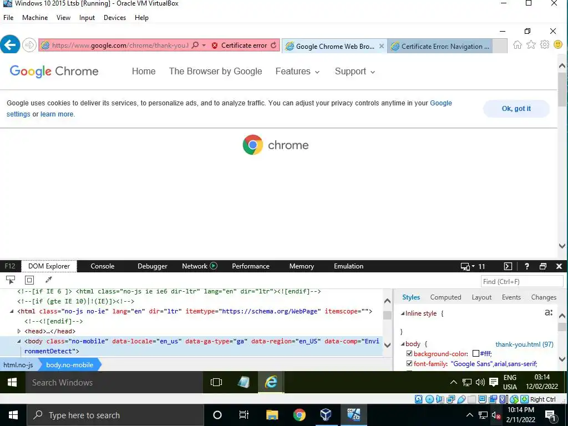Click the guest speaker volume icon
The width and height of the screenshot is (568, 426).
(x=480, y=382)
